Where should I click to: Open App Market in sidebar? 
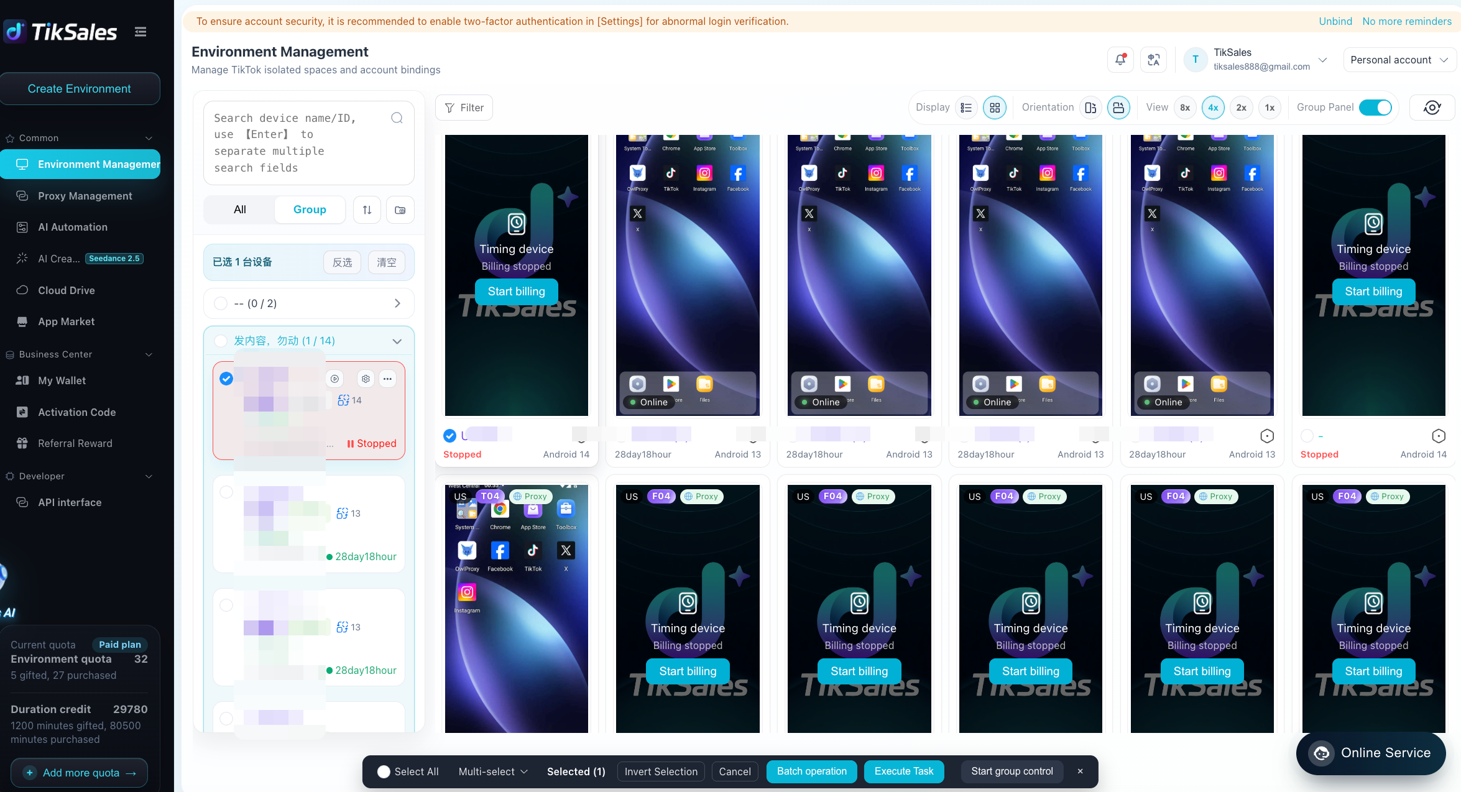80,321
